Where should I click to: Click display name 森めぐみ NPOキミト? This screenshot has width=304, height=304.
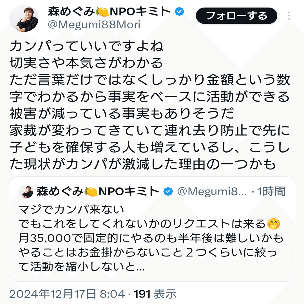tap(109, 12)
